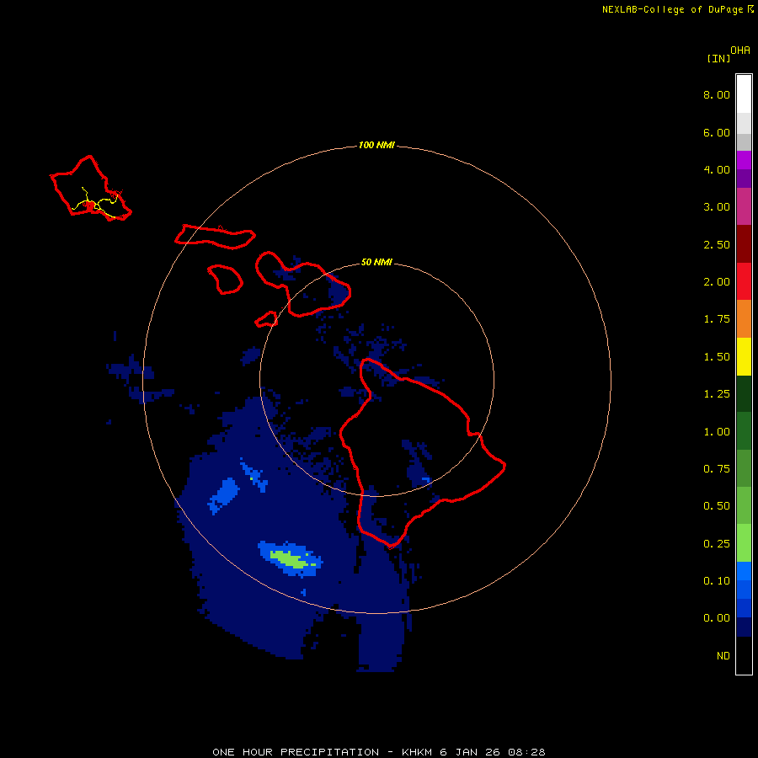This screenshot has width=758, height=758.
Task: Click the 1.25 legend value
Action: [x=717, y=394]
